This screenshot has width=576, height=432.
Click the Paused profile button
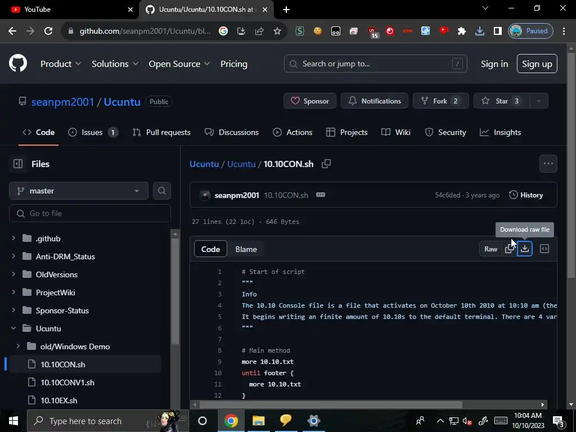530,31
